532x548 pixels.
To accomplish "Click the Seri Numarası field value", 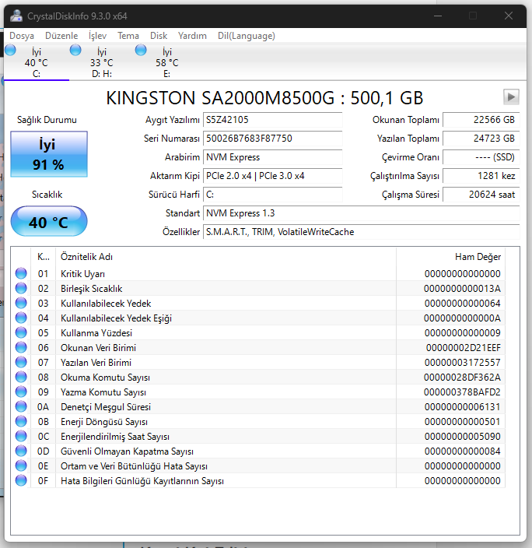I will 272,139.
